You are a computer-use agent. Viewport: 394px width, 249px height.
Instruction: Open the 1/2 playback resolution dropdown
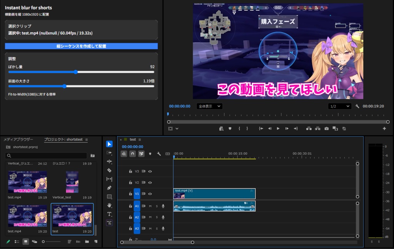(339, 106)
